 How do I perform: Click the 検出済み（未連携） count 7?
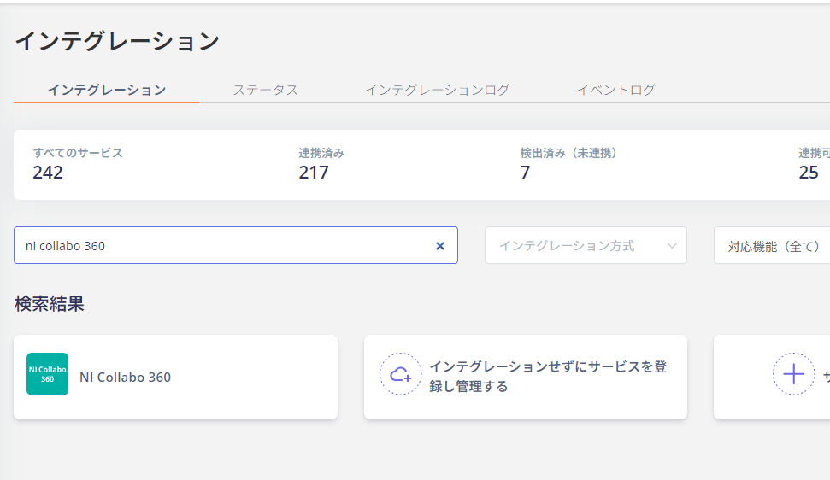(525, 173)
